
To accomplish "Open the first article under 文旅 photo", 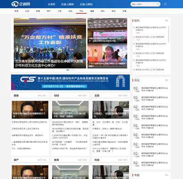I will tap(110, 123).
